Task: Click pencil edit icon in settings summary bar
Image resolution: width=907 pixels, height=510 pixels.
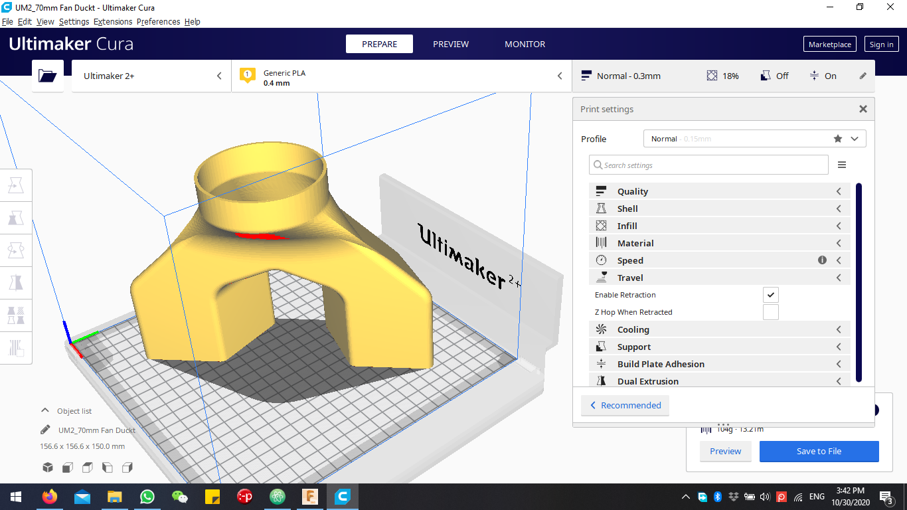Action: (x=863, y=76)
